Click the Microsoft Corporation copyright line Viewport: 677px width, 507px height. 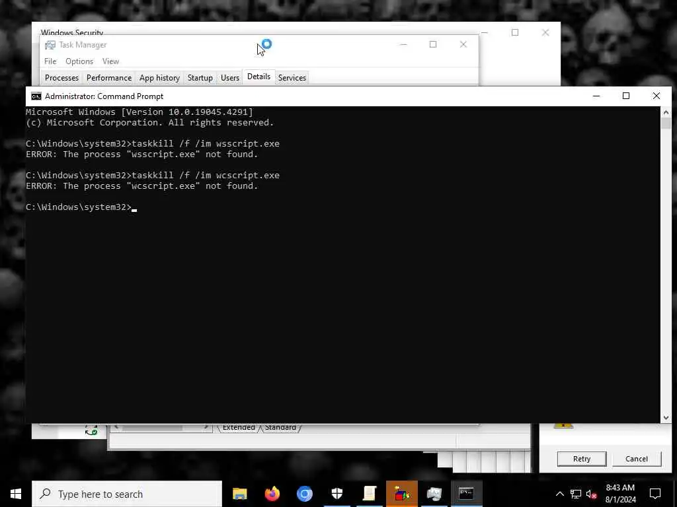point(149,122)
